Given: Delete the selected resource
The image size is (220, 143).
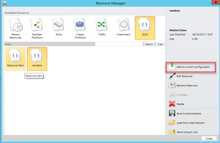Looking at the screenshot, I should point(180,104).
